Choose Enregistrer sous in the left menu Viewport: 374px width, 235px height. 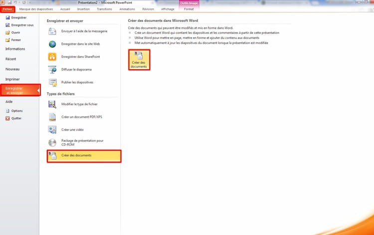click(x=19, y=25)
